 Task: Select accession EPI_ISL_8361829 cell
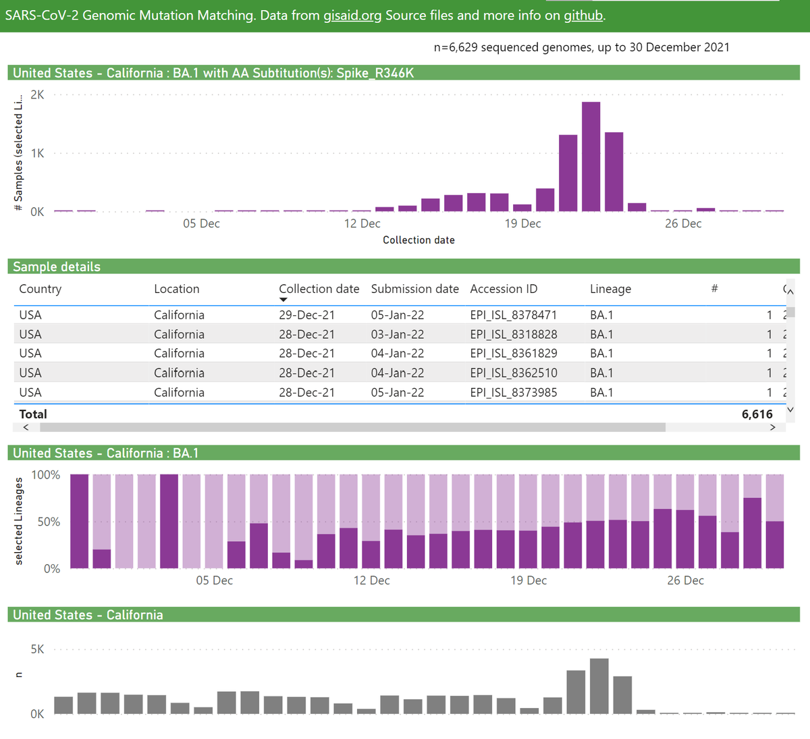point(514,353)
